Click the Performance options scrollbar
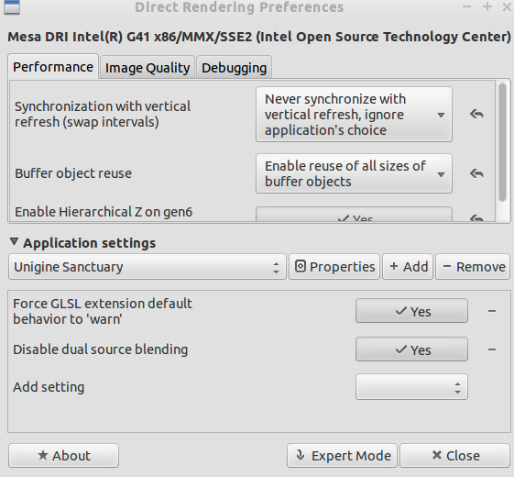 pyautogui.click(x=502, y=142)
